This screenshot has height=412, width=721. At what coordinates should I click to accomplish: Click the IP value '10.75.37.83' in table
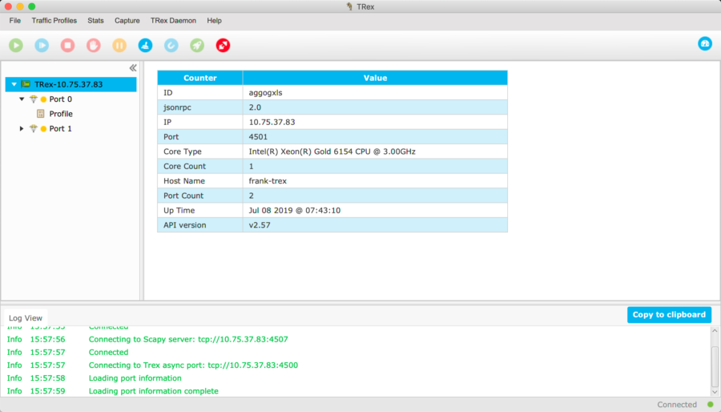272,122
